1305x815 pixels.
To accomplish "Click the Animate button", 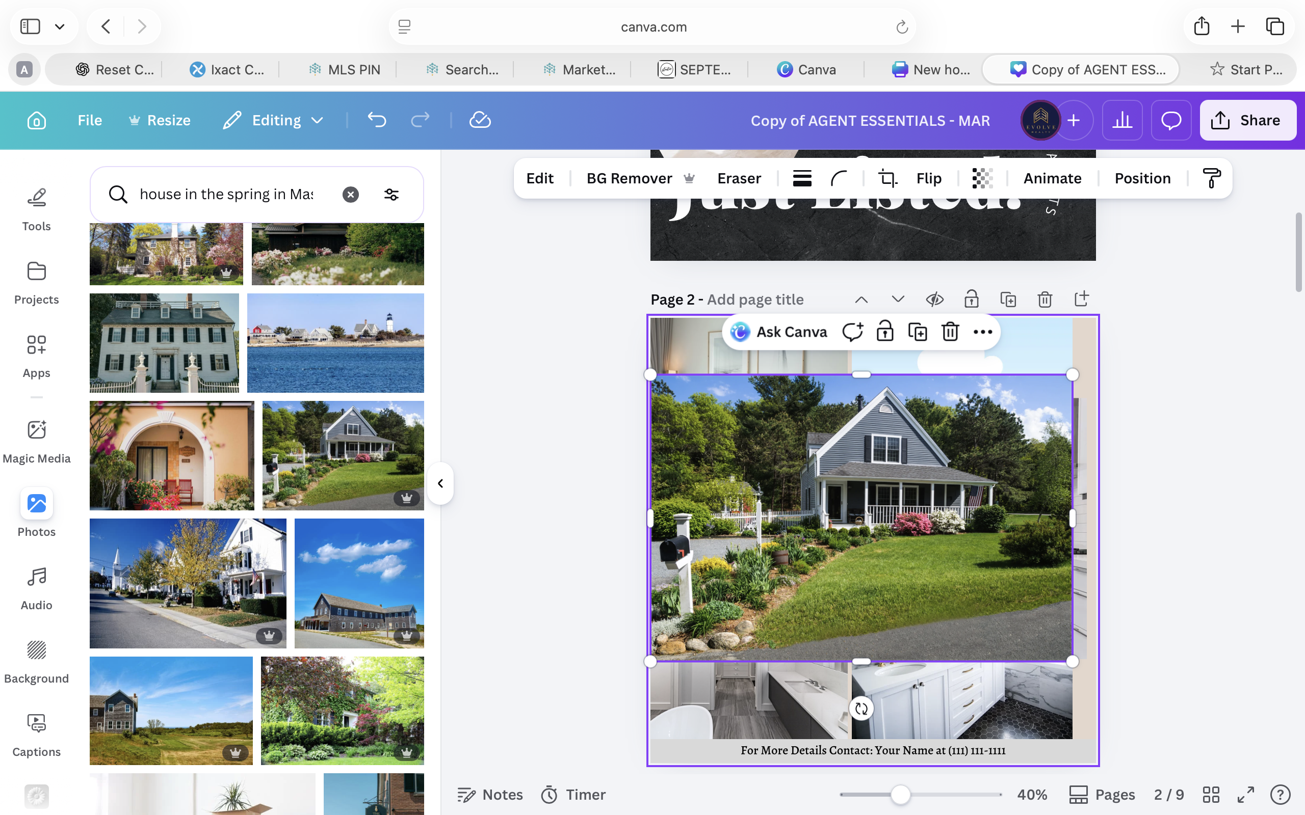I will point(1052,178).
